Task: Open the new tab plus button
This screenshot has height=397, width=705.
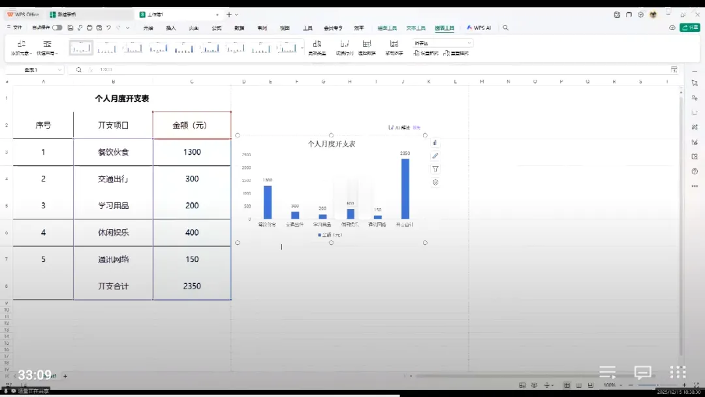Action: [229, 14]
